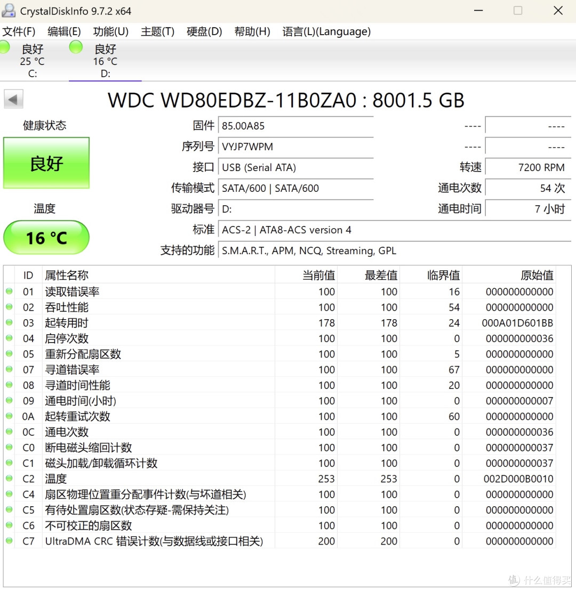576x592 pixels.
Task: Click status dot for row 0A 起转重试次数
Action: click(9, 416)
